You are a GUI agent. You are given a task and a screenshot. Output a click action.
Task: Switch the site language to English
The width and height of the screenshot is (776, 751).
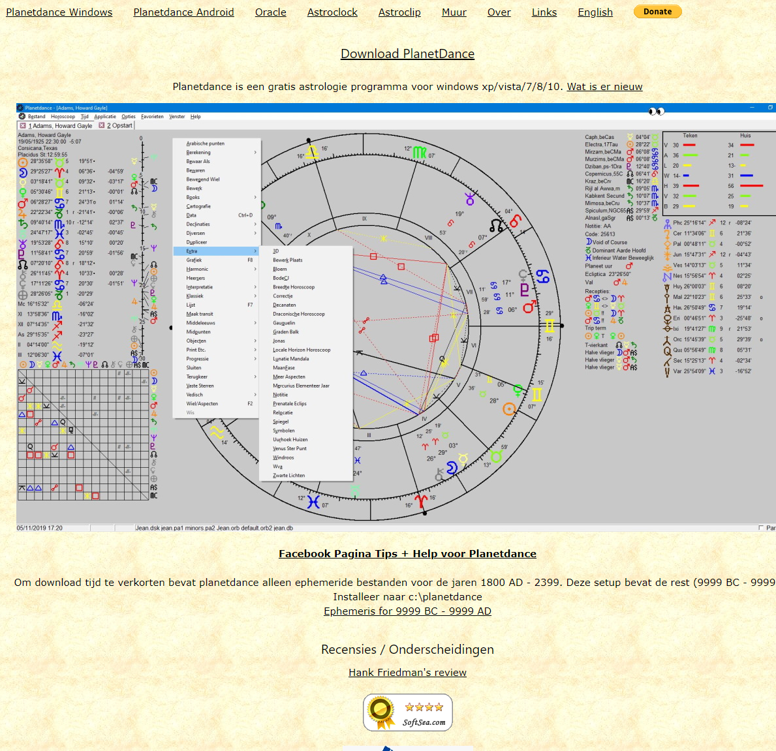pos(595,12)
